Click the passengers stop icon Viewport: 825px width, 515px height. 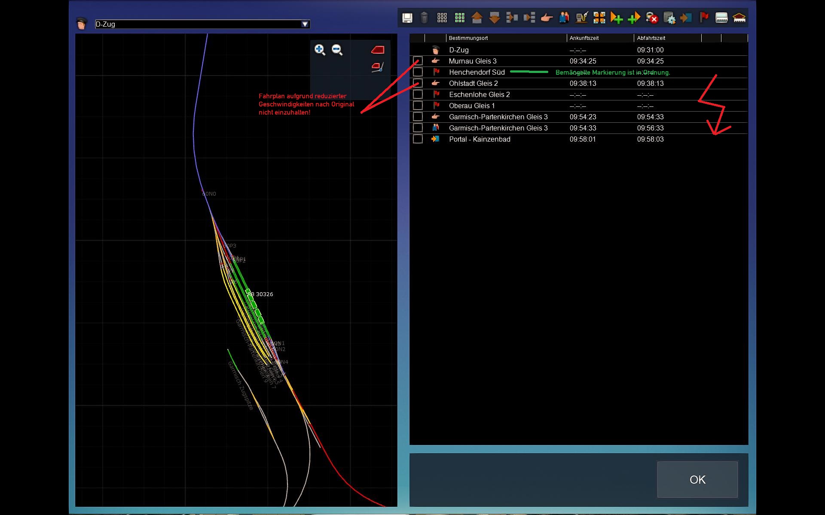point(564,18)
